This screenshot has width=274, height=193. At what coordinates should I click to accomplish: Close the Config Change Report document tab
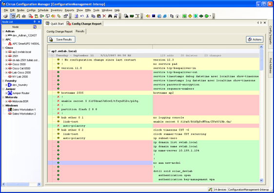click(x=265, y=23)
